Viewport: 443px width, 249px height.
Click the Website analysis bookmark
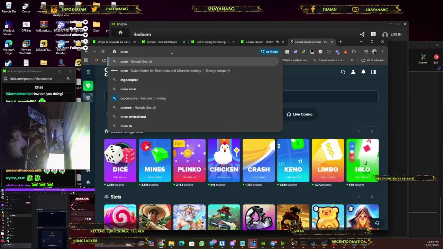coord(295,60)
